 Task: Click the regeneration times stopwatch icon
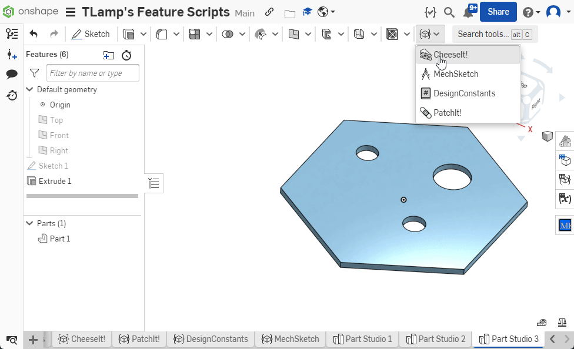[x=126, y=55]
